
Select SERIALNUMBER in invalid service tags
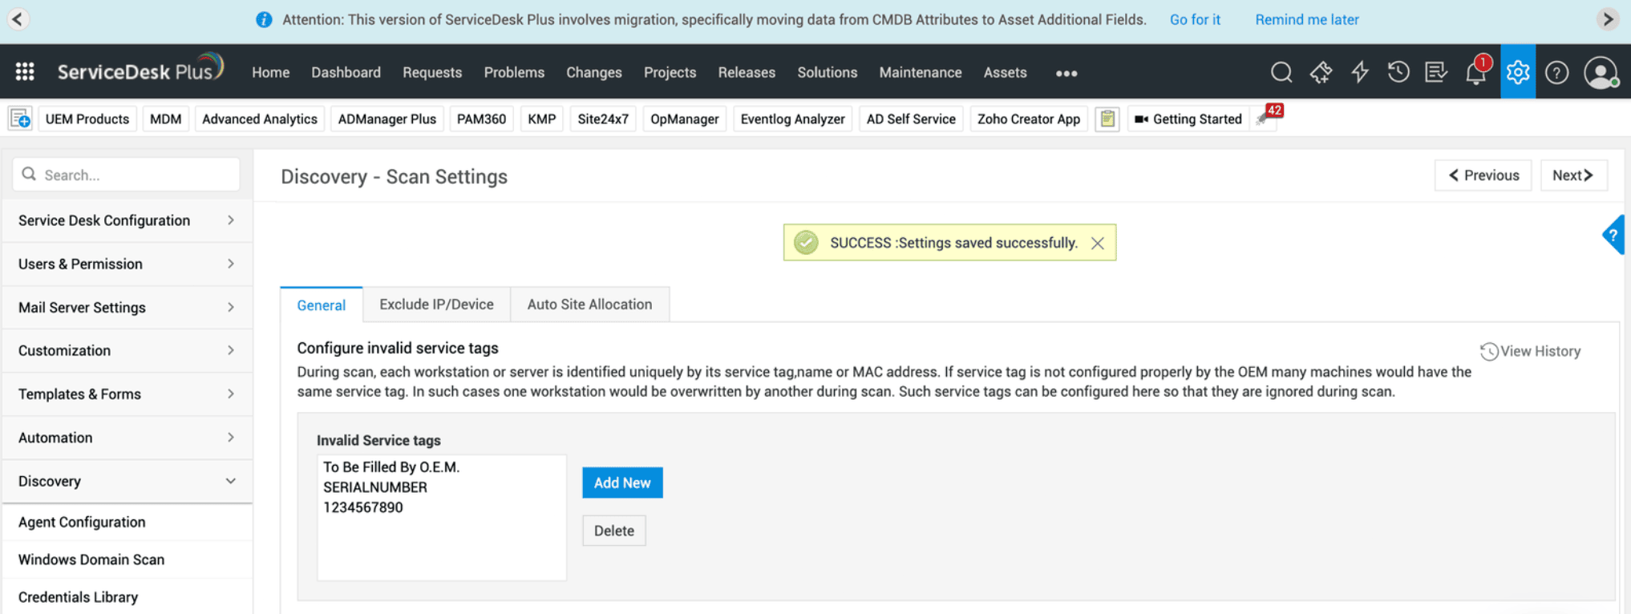374,487
